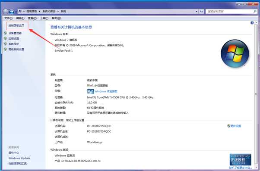Click 控制面板 in the breadcrumb path
260x171 pixels.
pos(32,11)
